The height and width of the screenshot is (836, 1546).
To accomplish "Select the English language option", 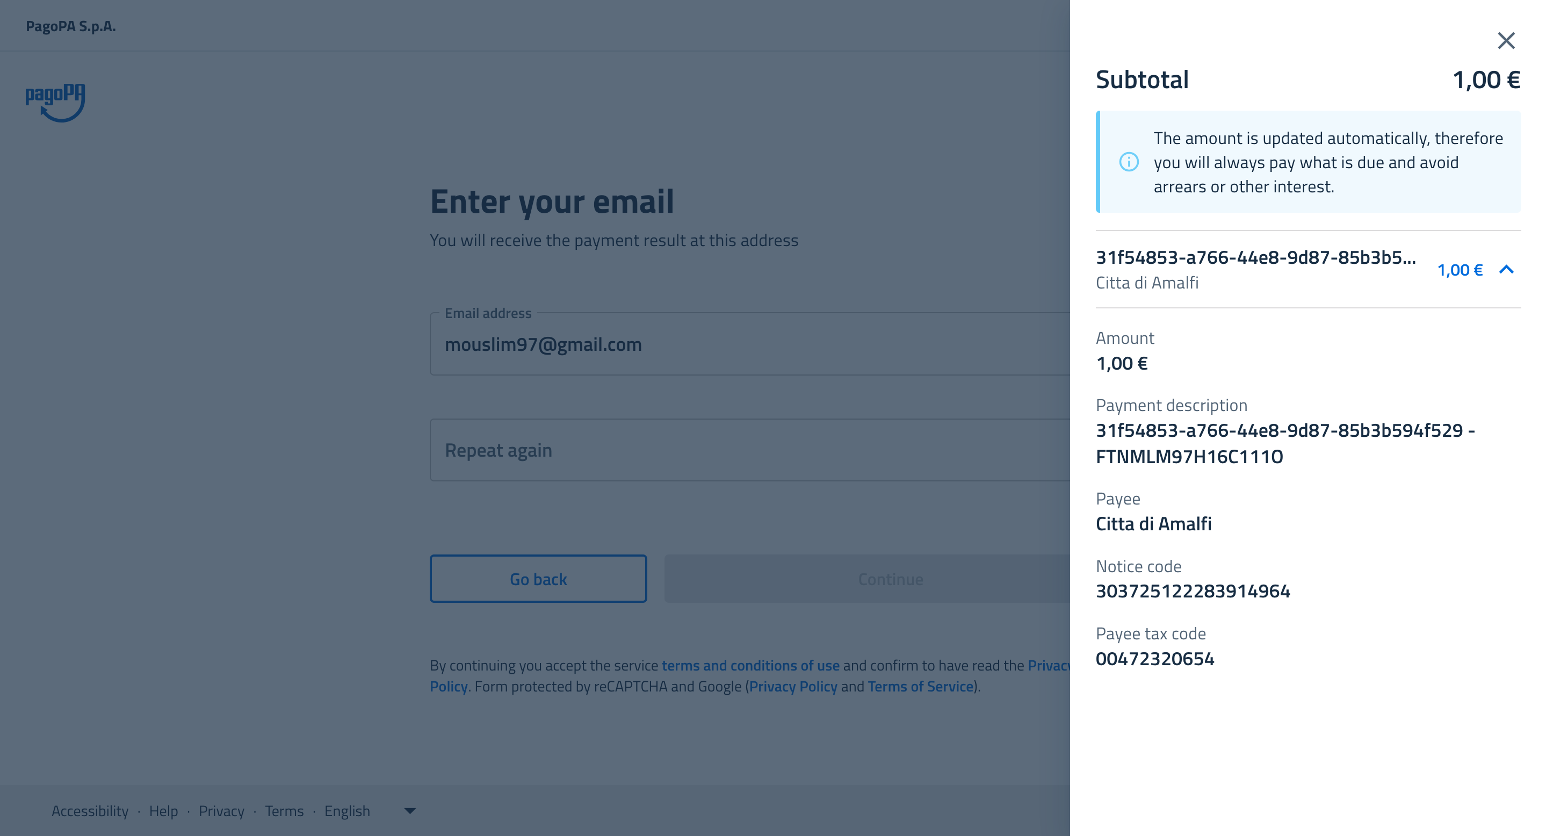I will pos(348,811).
